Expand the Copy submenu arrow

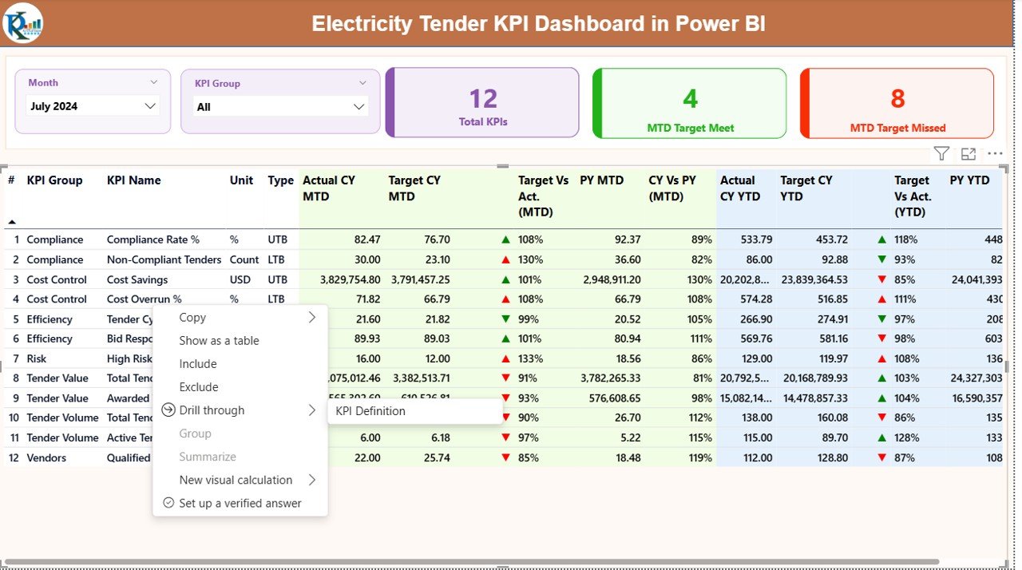pos(312,318)
